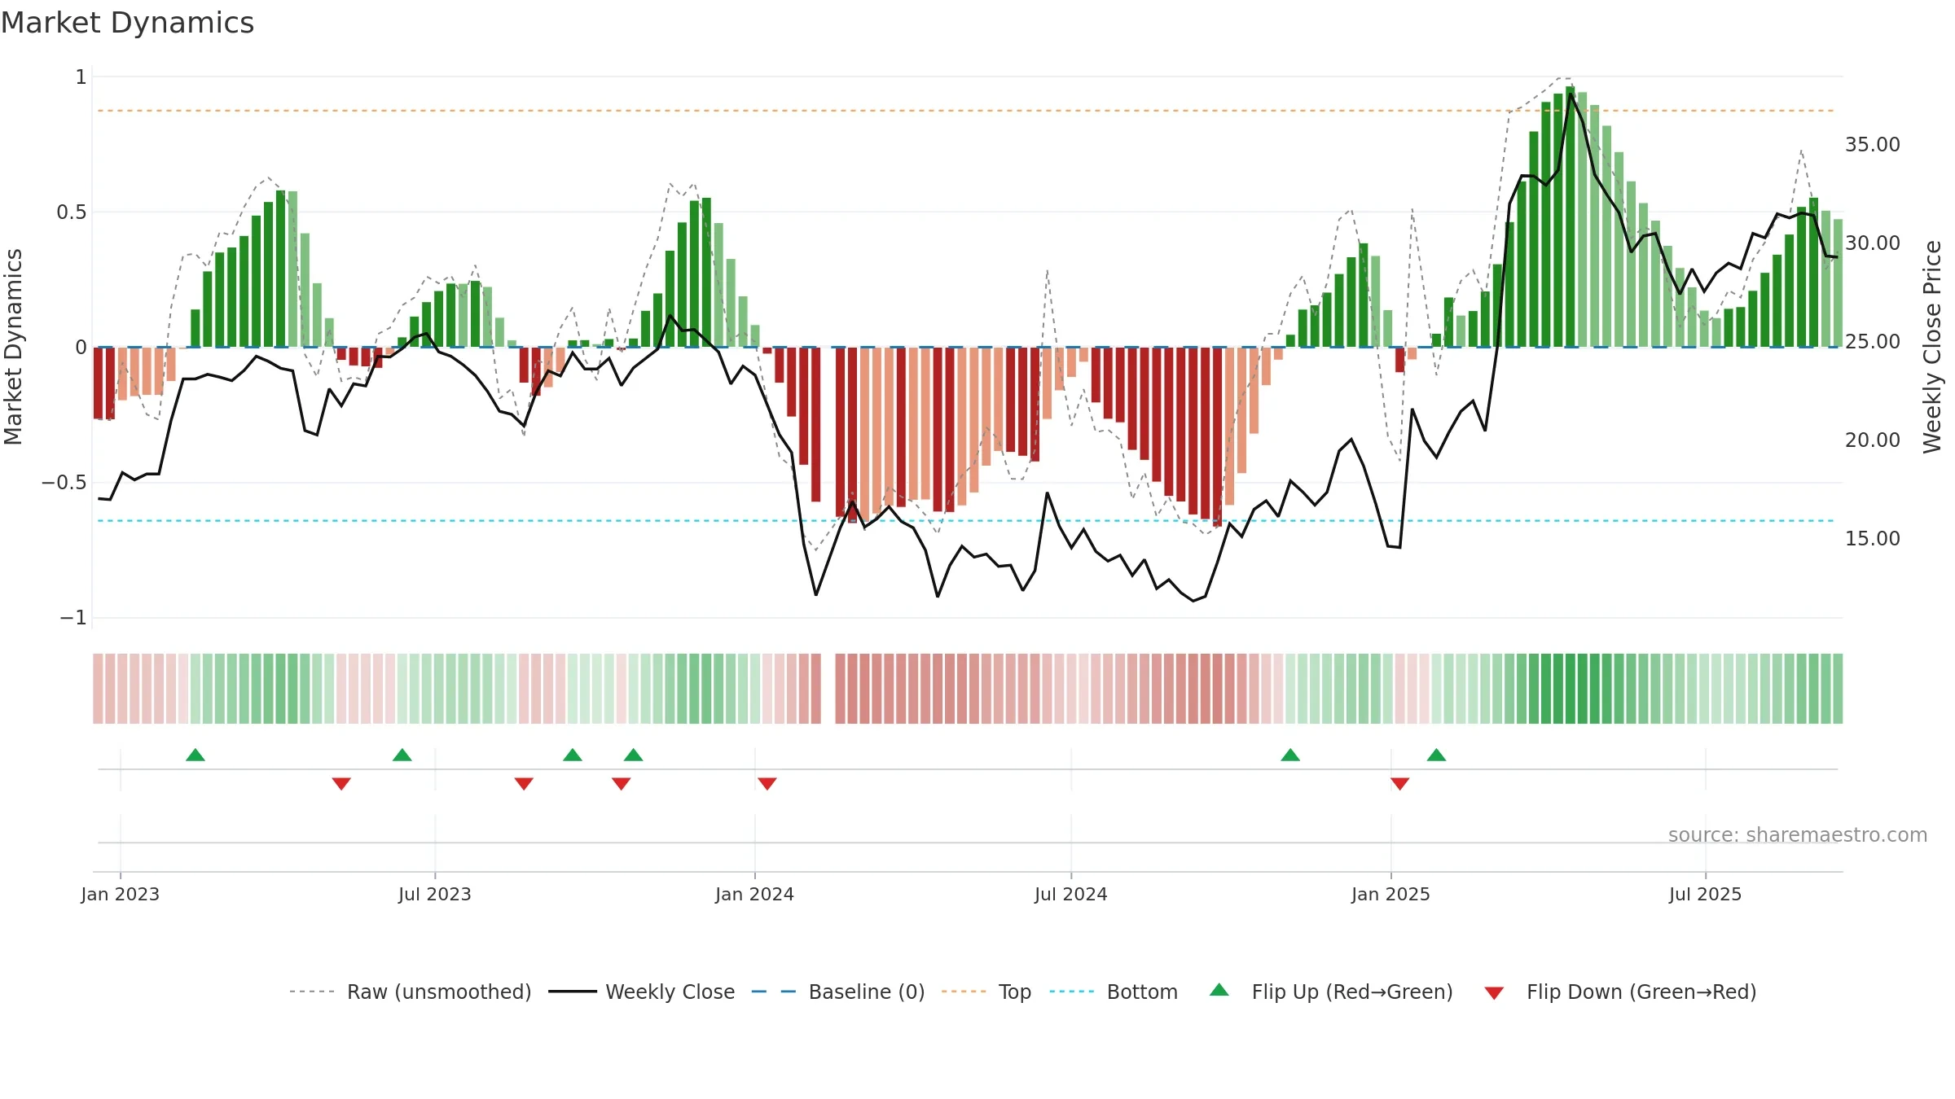This screenshot has height=1099, width=1955.
Task: Select the Top legend entry
Action: click(x=986, y=992)
